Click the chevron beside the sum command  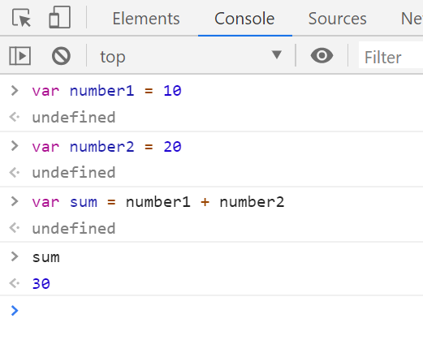[15, 256]
